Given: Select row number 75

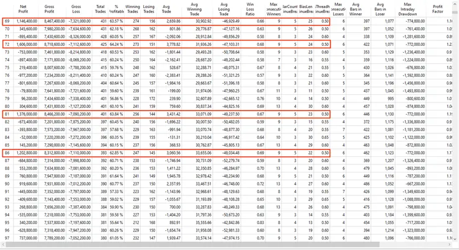Looking at the screenshot, I should [7, 68].
